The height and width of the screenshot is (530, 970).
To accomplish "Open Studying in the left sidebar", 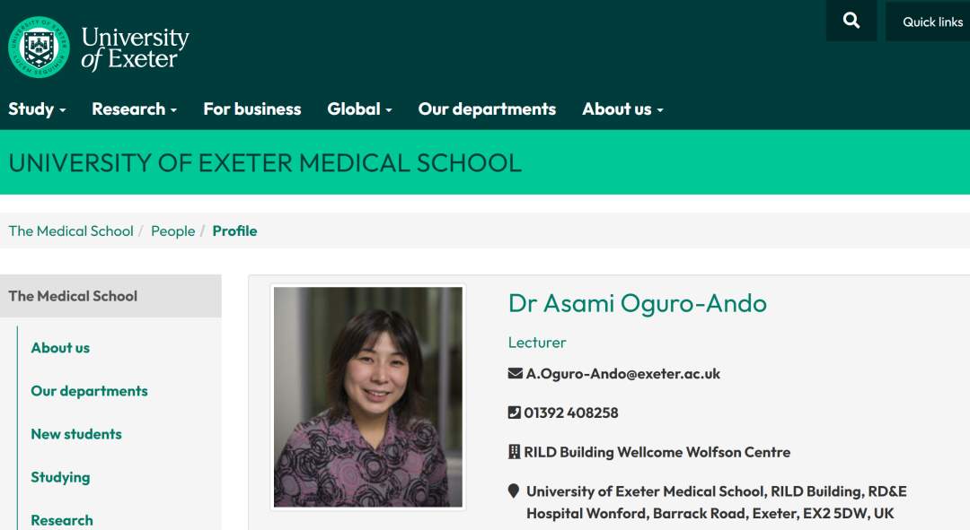I will click(60, 477).
